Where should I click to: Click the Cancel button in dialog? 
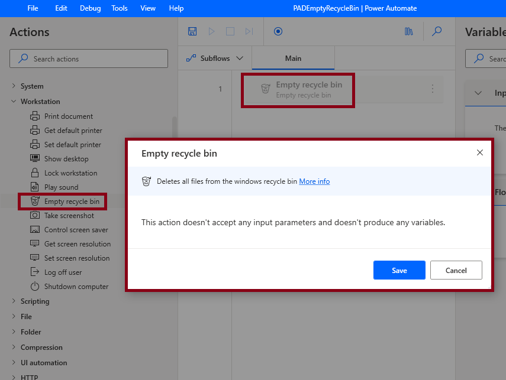coord(456,270)
